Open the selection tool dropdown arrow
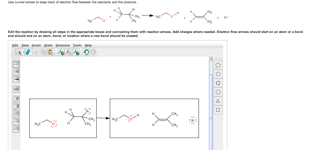Viewport: 309px width, 150px height. (23, 52)
